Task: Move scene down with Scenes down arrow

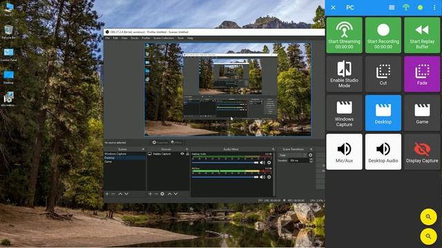Action: click(x=126, y=194)
